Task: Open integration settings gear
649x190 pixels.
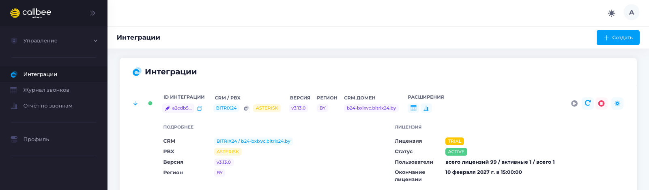Action: pyautogui.click(x=617, y=103)
